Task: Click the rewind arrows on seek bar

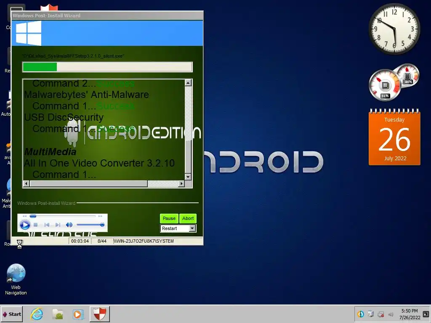Action: pyautogui.click(x=25, y=216)
